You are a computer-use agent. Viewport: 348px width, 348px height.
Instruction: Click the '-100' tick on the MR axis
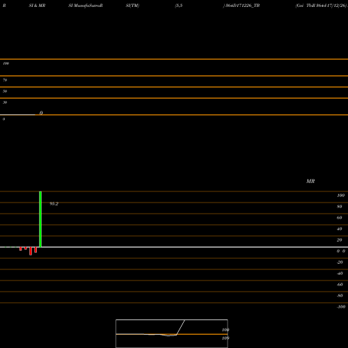tap(341, 307)
